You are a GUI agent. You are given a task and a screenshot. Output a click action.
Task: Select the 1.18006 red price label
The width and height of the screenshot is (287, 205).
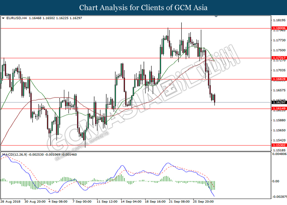(x=279, y=28)
